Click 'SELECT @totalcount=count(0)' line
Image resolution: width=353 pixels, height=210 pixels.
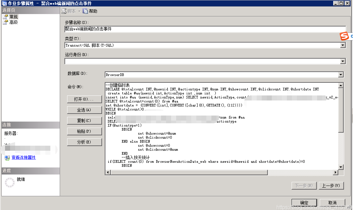[x=142, y=101]
